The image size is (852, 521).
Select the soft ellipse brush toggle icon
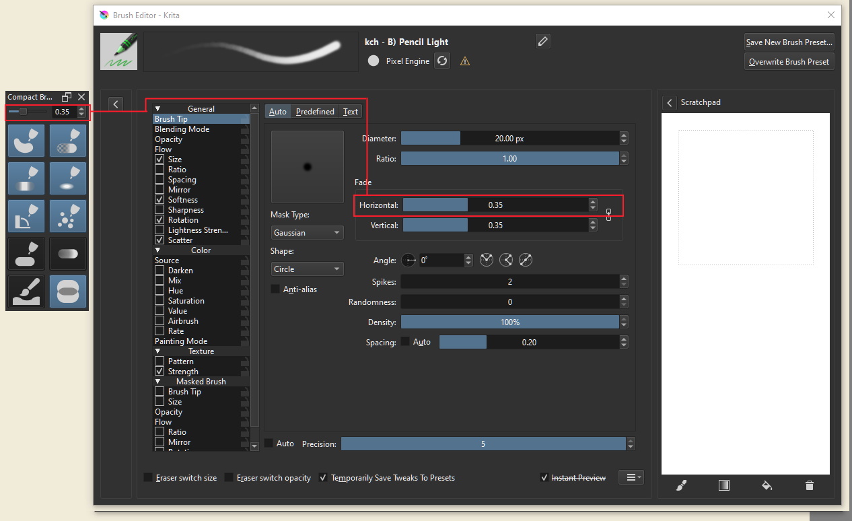pos(68,178)
